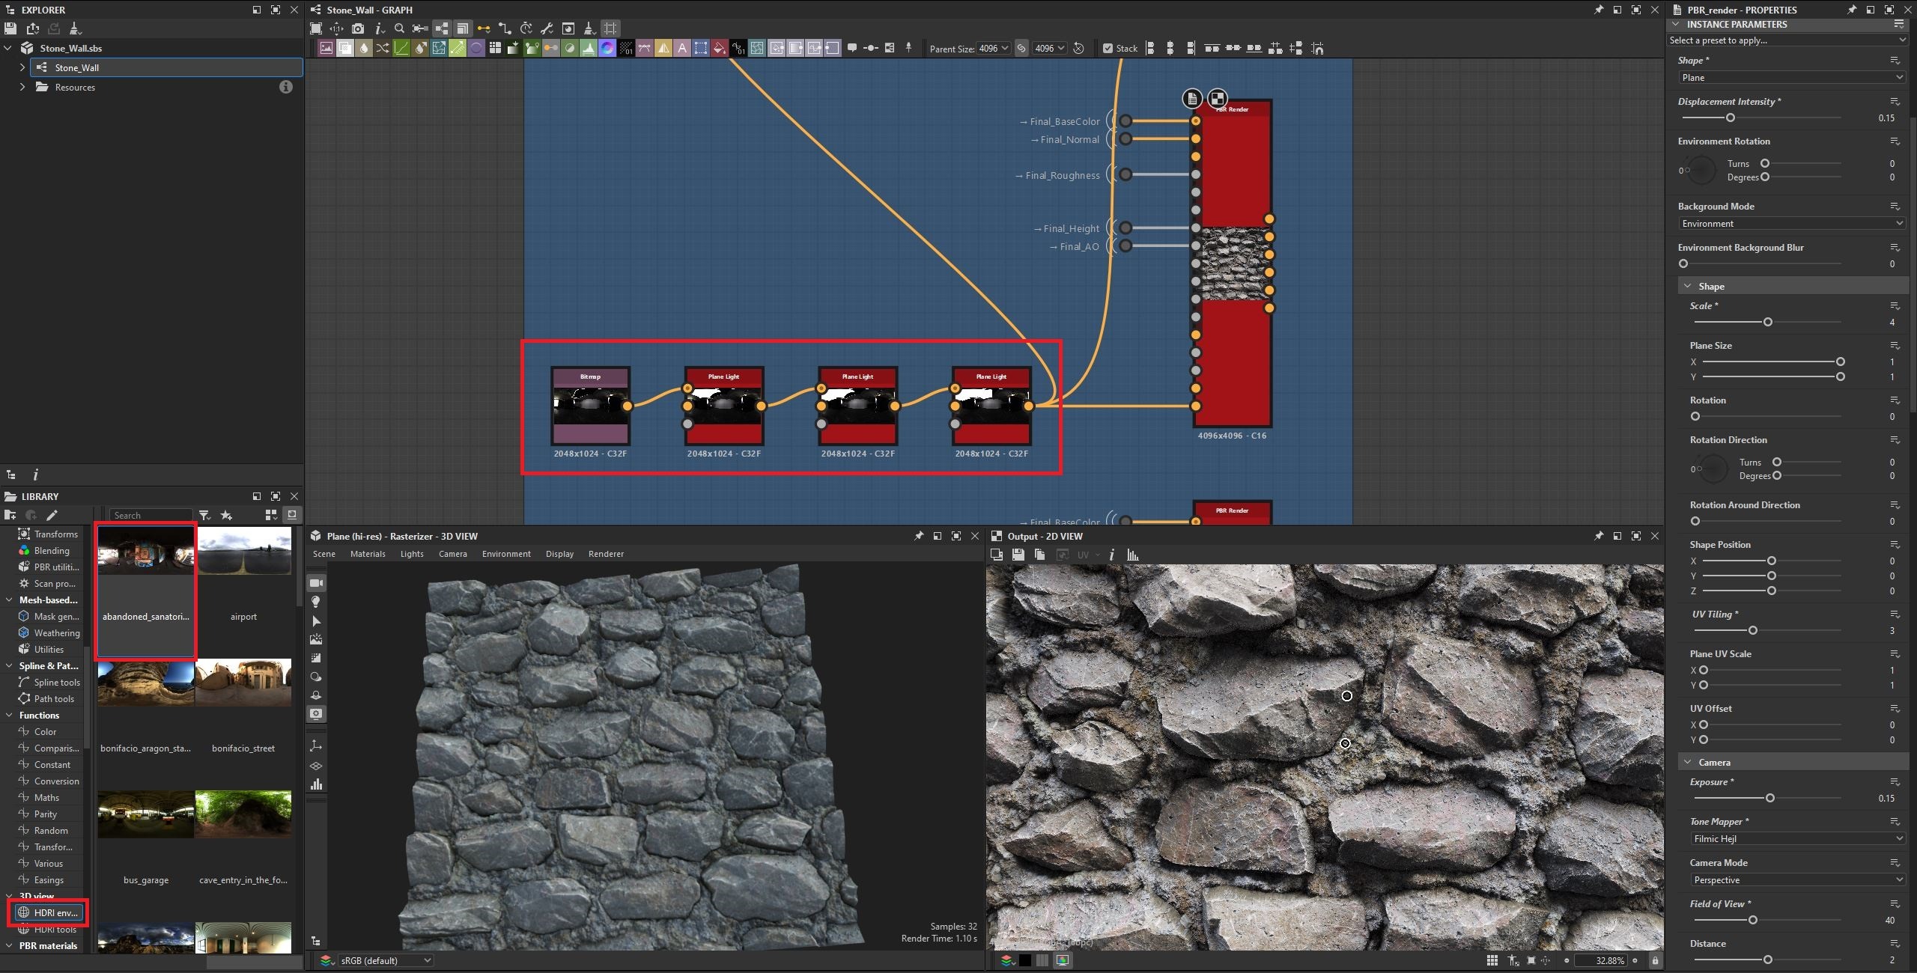Add a Text node (letter A icon)
Image resolution: width=1917 pixels, height=973 pixels.
tap(682, 48)
